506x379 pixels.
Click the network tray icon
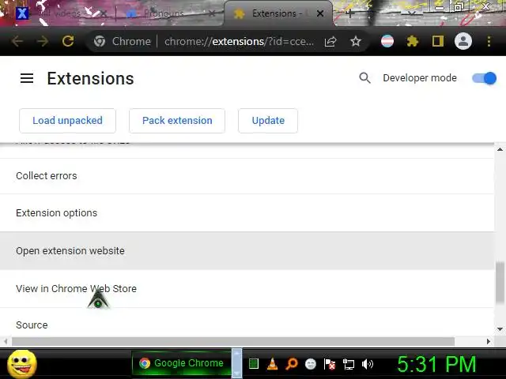click(349, 364)
